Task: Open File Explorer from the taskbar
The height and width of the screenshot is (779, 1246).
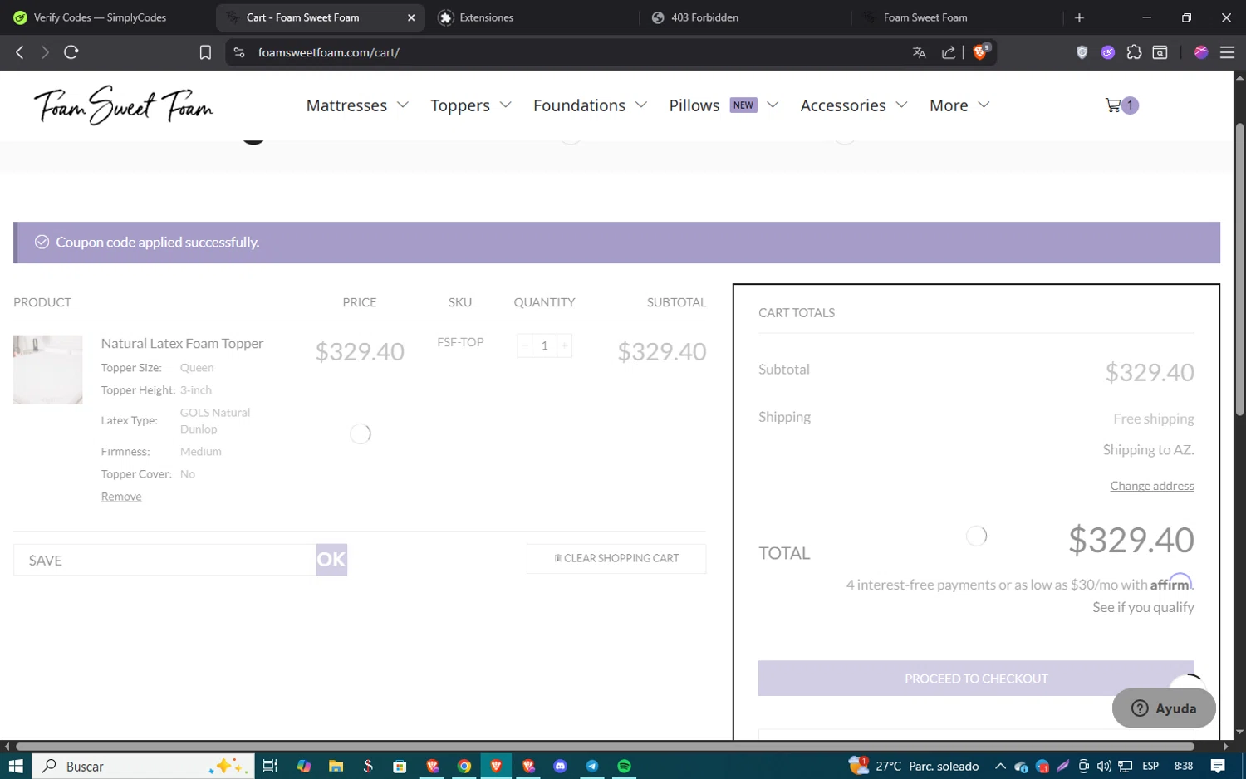Action: (x=336, y=766)
